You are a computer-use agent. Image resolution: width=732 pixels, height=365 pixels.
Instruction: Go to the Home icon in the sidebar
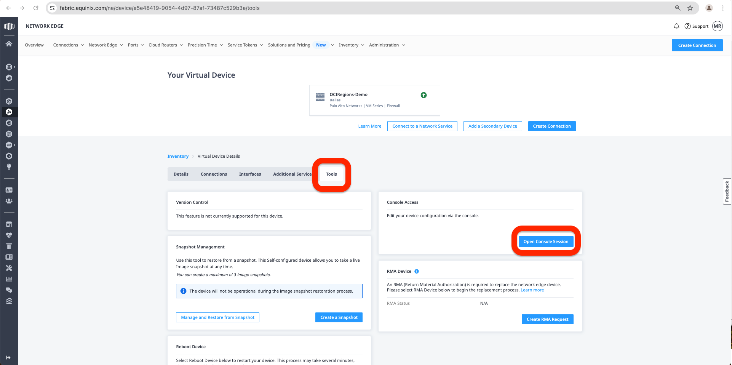9,44
